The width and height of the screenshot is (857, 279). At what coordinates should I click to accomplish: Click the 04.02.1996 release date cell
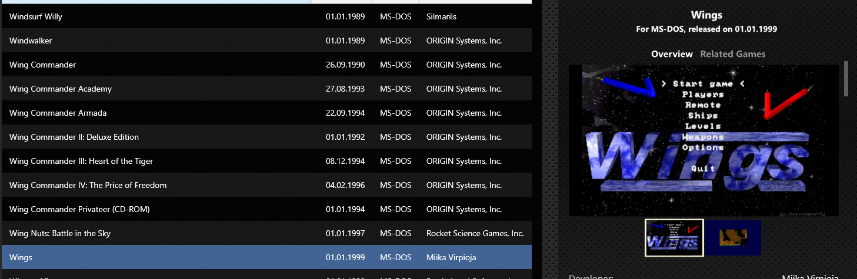(345, 185)
